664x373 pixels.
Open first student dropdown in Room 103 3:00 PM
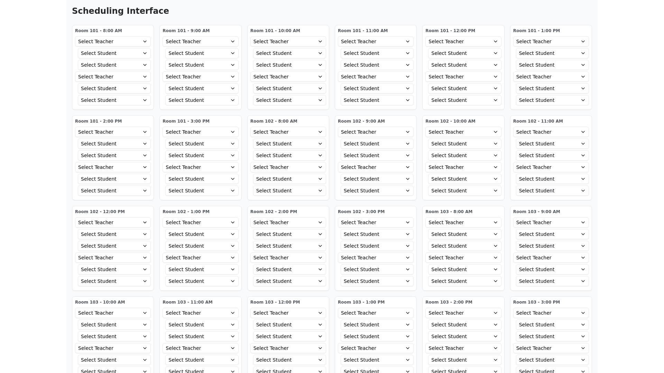coord(552,325)
